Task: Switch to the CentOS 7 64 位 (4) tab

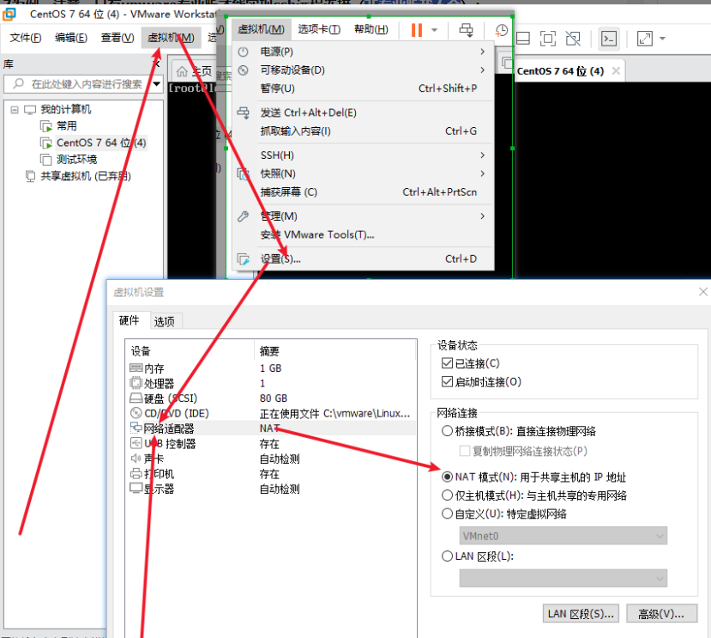Action: click(560, 71)
